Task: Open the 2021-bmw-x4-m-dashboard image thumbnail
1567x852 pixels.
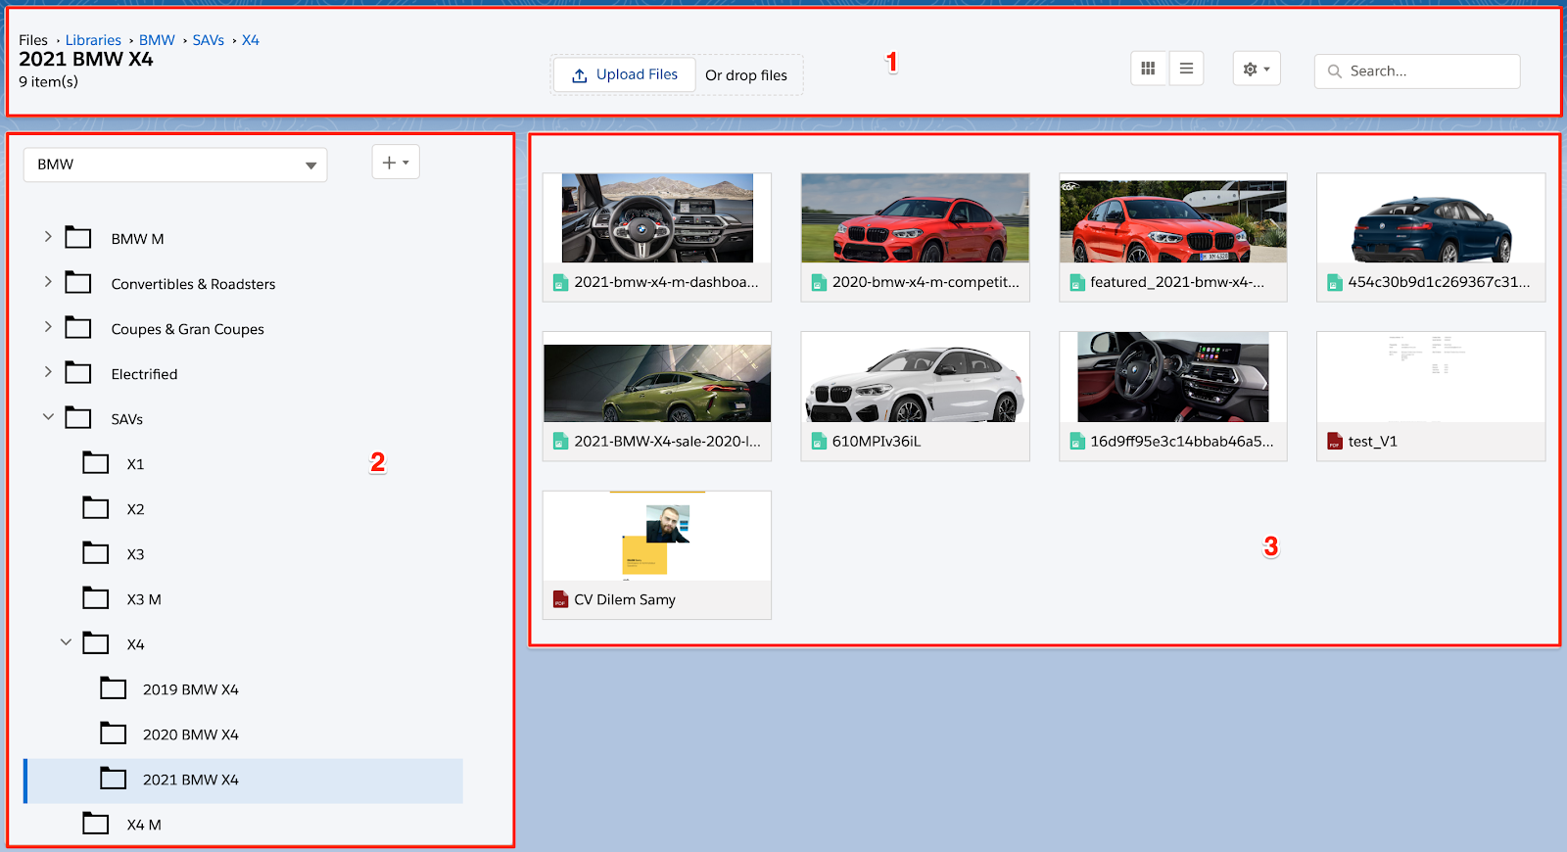Action: click(657, 218)
